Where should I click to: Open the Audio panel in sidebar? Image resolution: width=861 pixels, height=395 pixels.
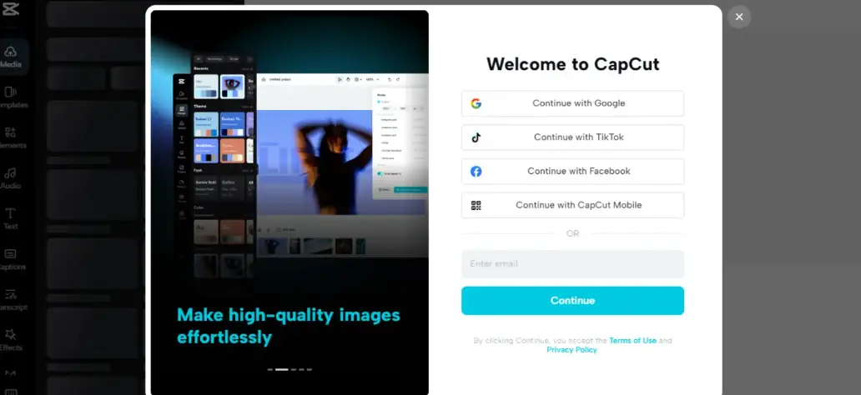11,179
